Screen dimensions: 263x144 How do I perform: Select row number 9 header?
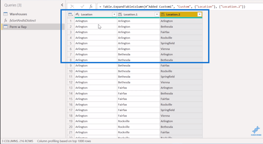71,66
